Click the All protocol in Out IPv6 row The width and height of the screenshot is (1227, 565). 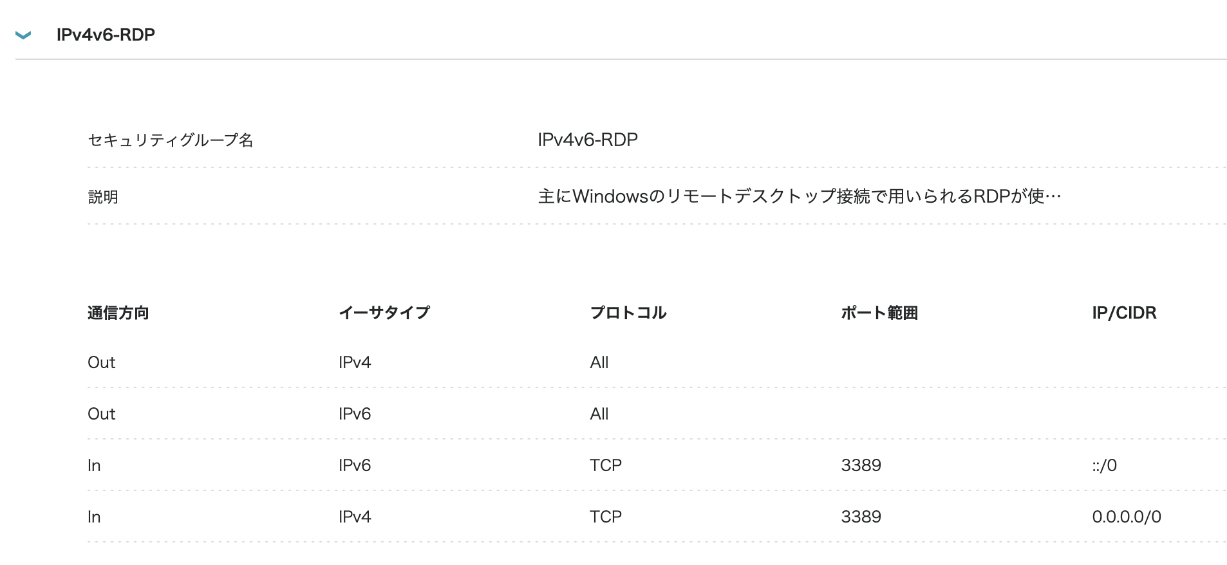pyautogui.click(x=599, y=414)
